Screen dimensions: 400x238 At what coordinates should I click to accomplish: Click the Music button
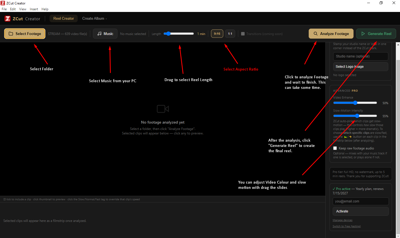pyautogui.click(x=105, y=34)
